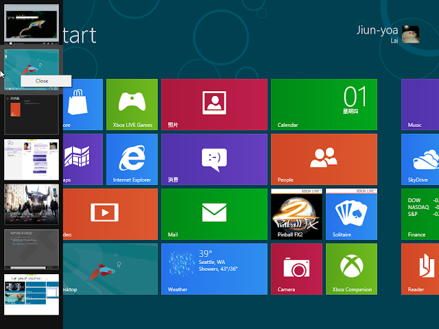Launch the Camera tile
Screen dimensions: 439x329
[296, 269]
